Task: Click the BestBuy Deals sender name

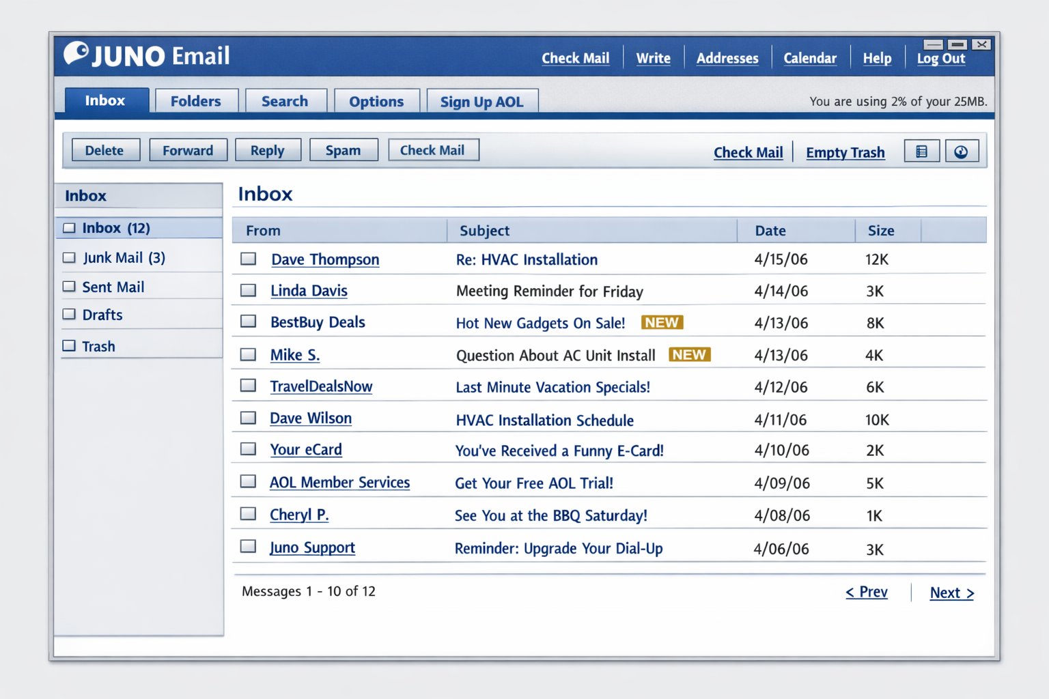Action: 318,322
